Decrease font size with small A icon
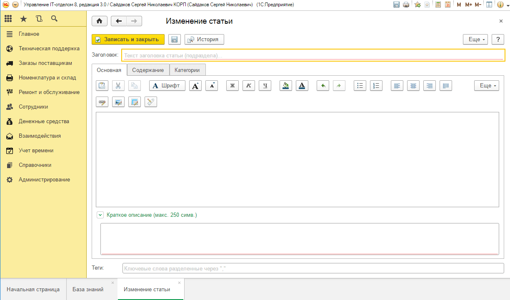 pos(212,86)
